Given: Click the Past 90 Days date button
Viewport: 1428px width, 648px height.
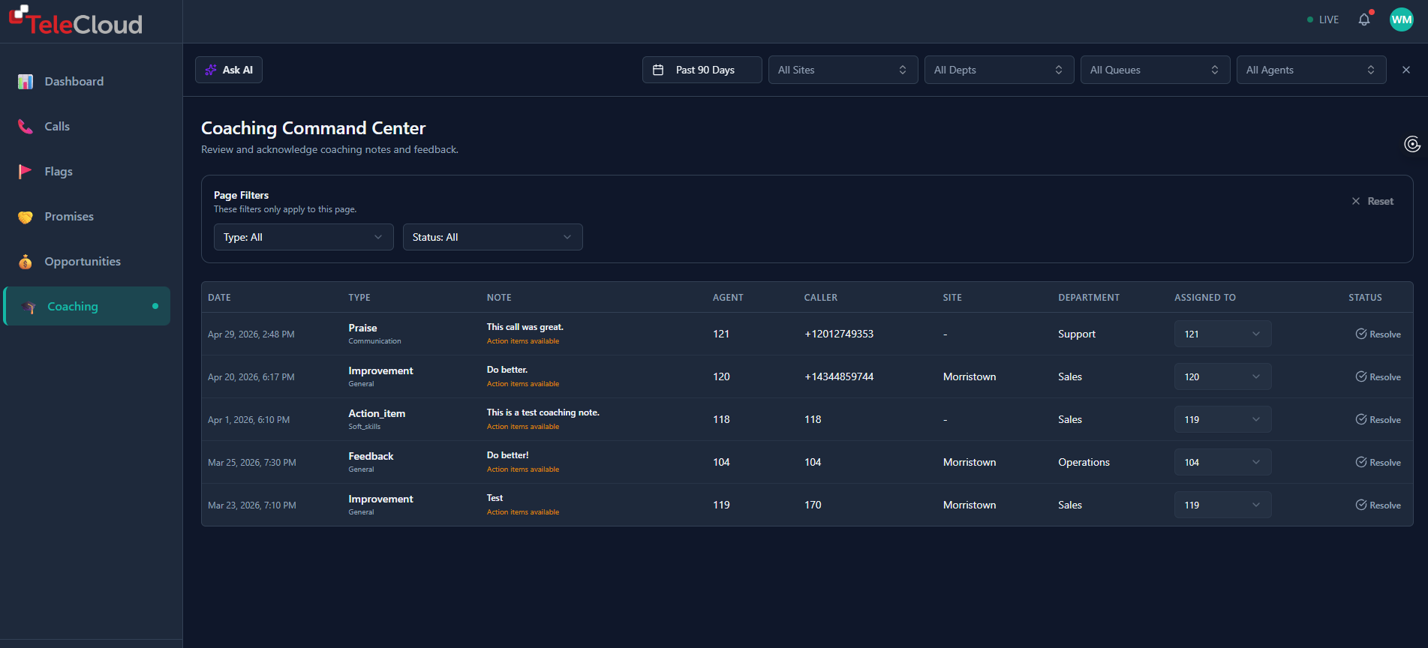Looking at the screenshot, I should click(702, 70).
